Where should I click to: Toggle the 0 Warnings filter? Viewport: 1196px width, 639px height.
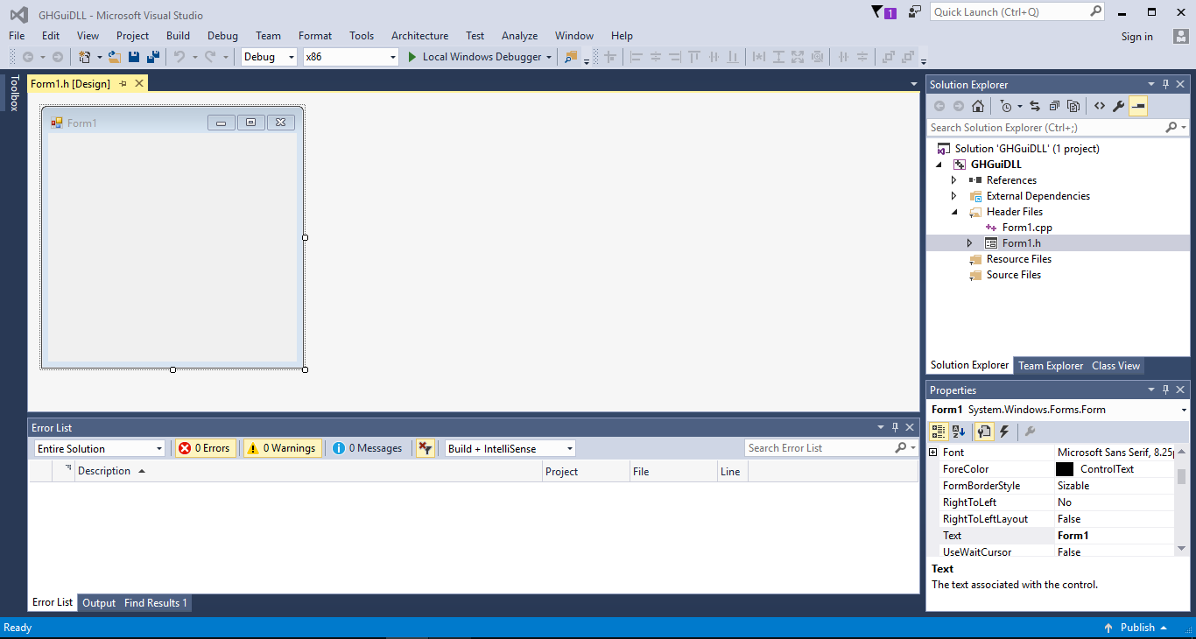[282, 448]
